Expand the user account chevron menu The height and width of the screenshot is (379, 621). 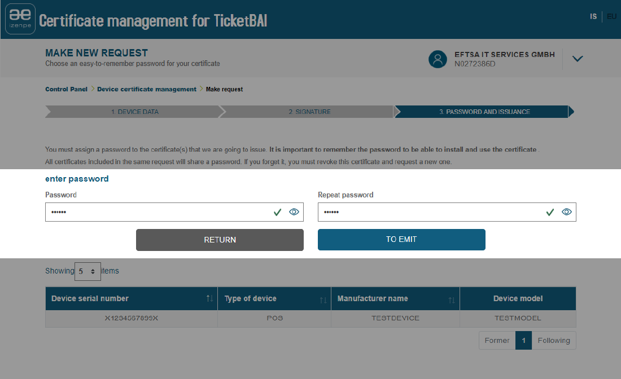click(577, 59)
